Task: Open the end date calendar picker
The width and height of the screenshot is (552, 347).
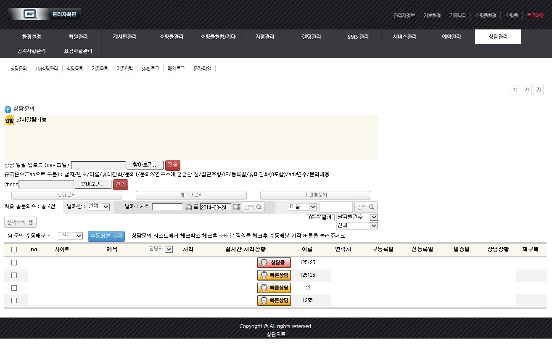Action: pos(236,207)
